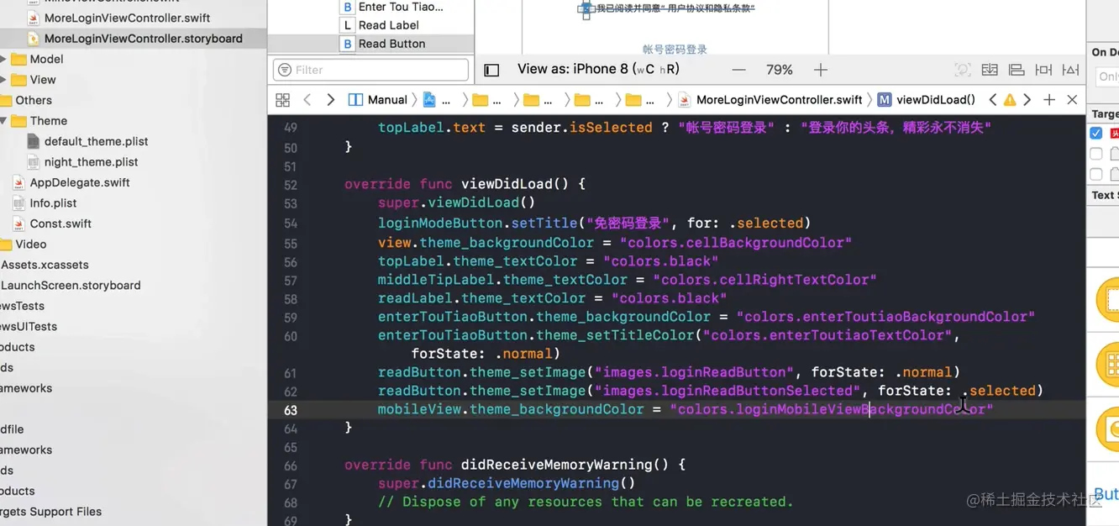This screenshot has width=1119, height=526.
Task: Toggle the document outline panel
Action: (x=491, y=70)
